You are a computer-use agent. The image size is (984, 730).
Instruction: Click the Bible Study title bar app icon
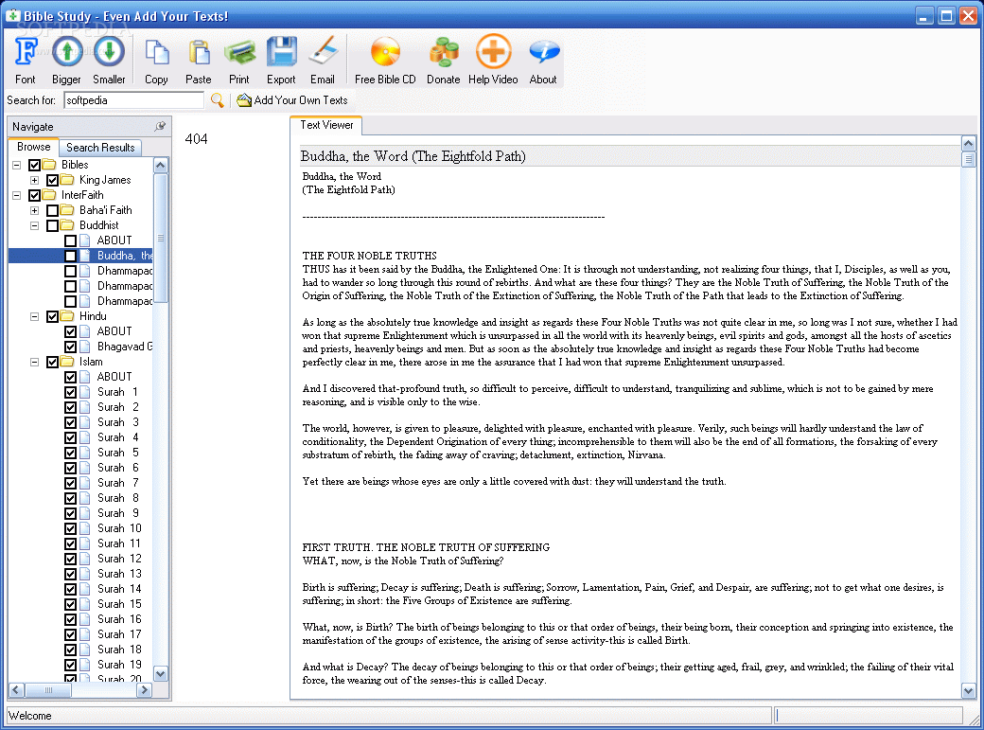point(12,16)
